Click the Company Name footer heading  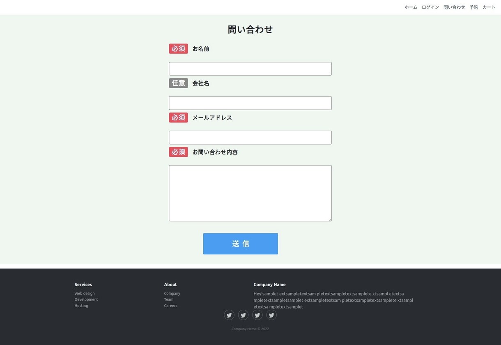[269, 285]
